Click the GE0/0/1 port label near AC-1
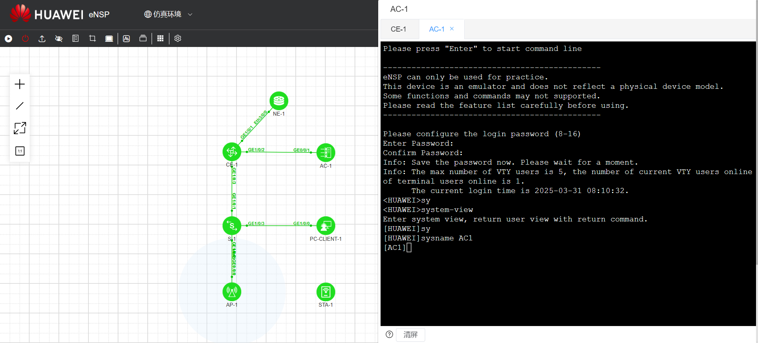758x343 pixels. pos(302,150)
